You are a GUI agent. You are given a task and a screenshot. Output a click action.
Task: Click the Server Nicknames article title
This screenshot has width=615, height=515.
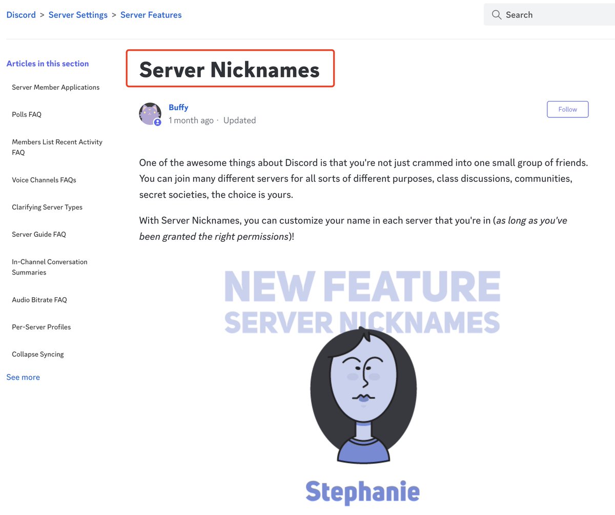(x=230, y=70)
